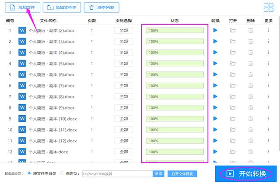Open the folder for 个人简历 - 副本 (2).docx
This screenshot has width=280, height=184.
coord(233,30)
